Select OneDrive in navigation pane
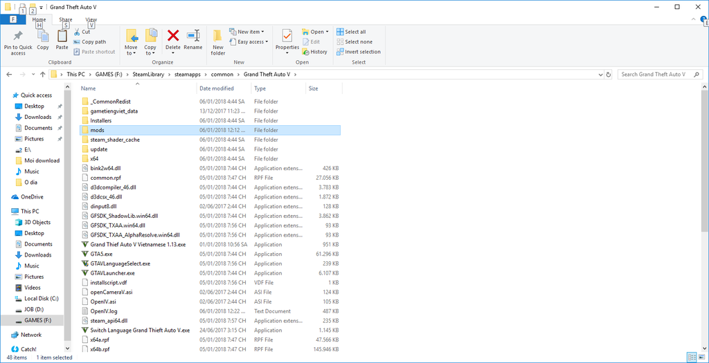The image size is (709, 363). pyautogui.click(x=32, y=197)
